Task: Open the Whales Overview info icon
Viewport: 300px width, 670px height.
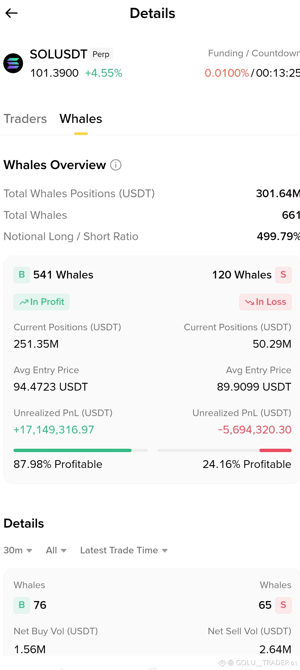Action: (116, 165)
